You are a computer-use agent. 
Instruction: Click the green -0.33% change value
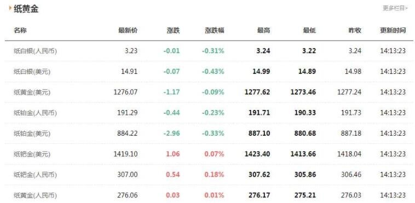213,134
